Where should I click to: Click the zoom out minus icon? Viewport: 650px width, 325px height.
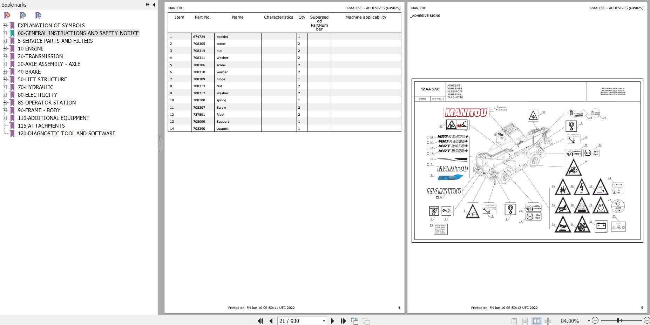tap(595, 320)
